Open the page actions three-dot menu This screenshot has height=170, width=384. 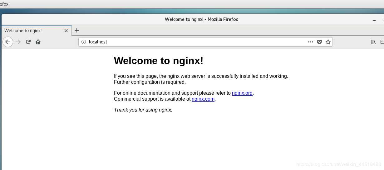[x=310, y=42]
